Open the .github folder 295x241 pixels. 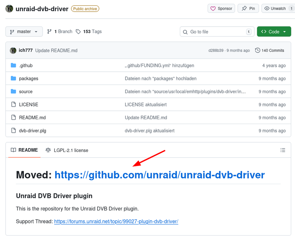[26, 66]
